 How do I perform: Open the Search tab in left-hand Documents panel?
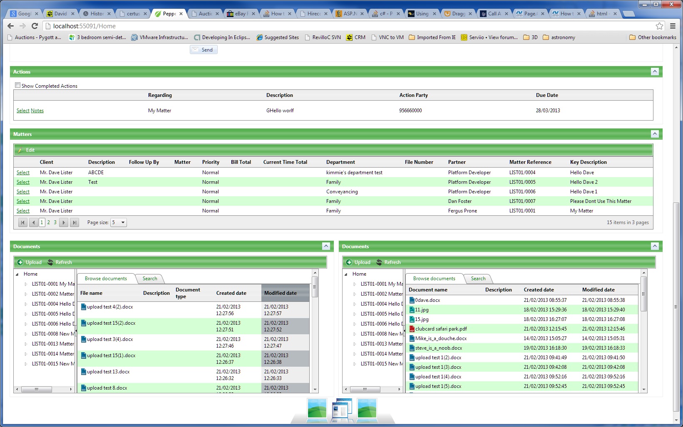150,279
